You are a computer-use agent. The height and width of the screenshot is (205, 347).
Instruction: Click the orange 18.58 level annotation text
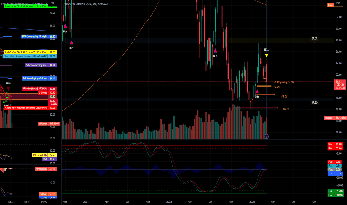tap(284, 97)
